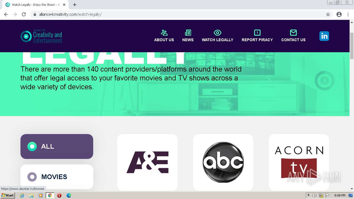The image size is (354, 199).
Task: Go to REPORT PIRACY menu item
Action: [257, 40]
